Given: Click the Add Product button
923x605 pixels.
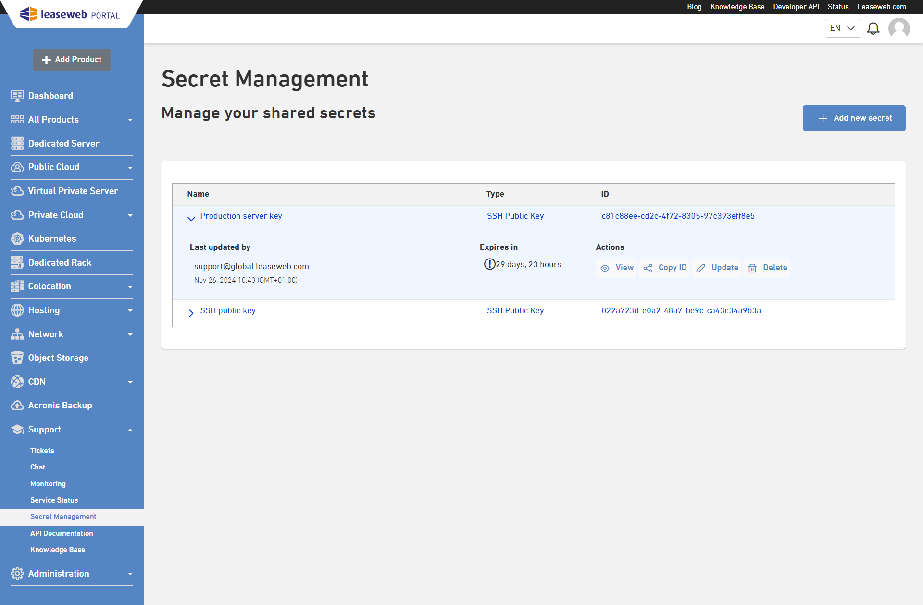Looking at the screenshot, I should coord(72,60).
